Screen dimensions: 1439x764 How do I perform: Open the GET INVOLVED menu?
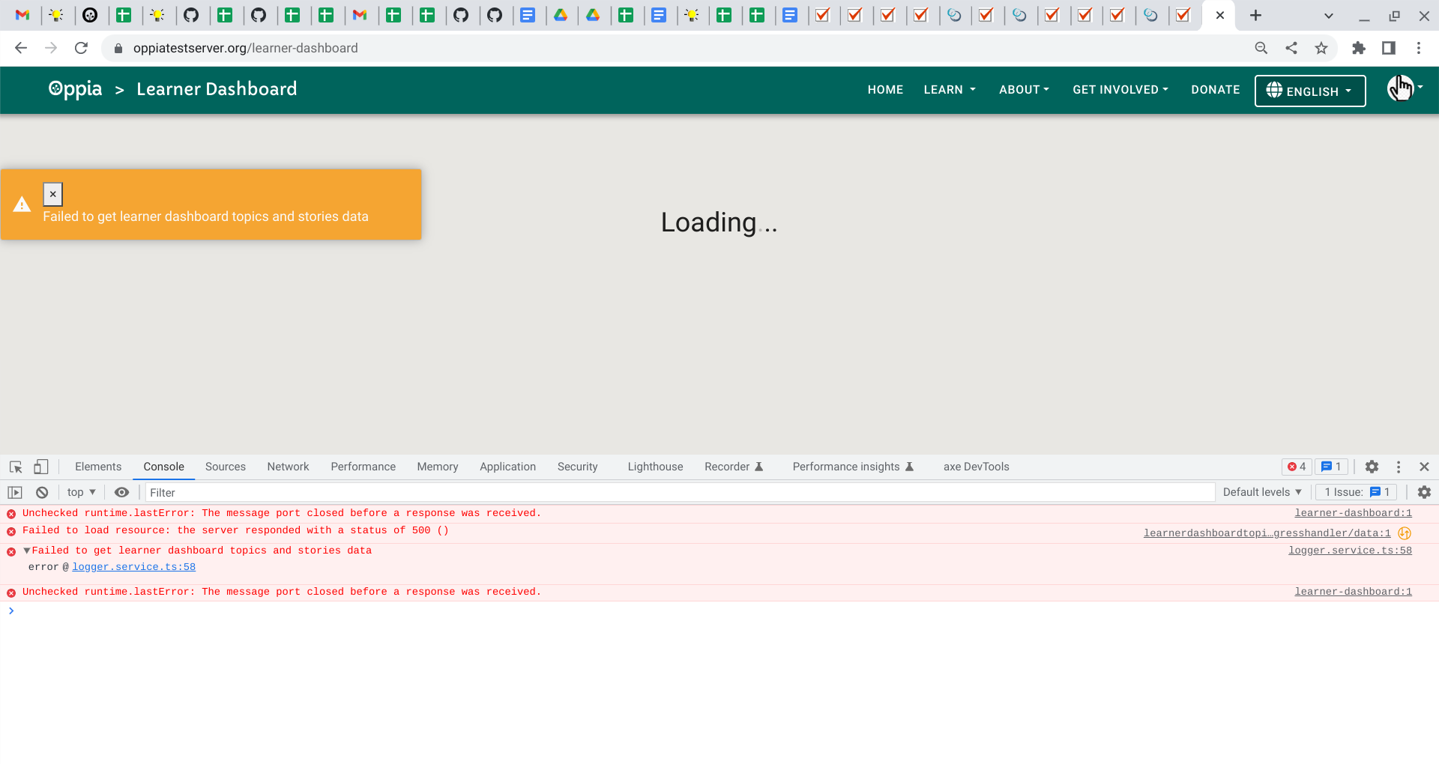(x=1120, y=90)
